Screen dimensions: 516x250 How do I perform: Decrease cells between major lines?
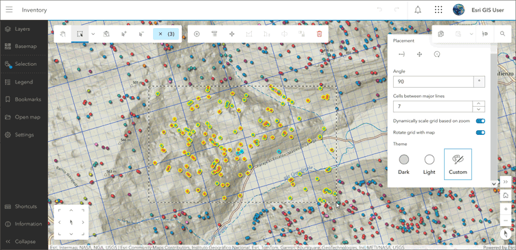479,109
